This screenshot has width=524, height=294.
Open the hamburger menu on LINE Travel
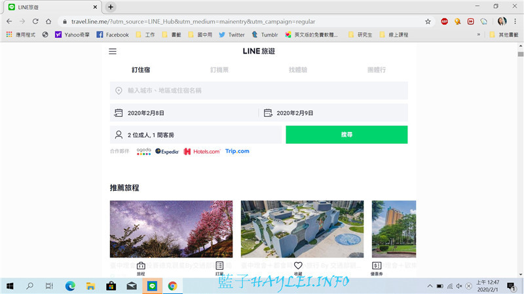tap(113, 52)
